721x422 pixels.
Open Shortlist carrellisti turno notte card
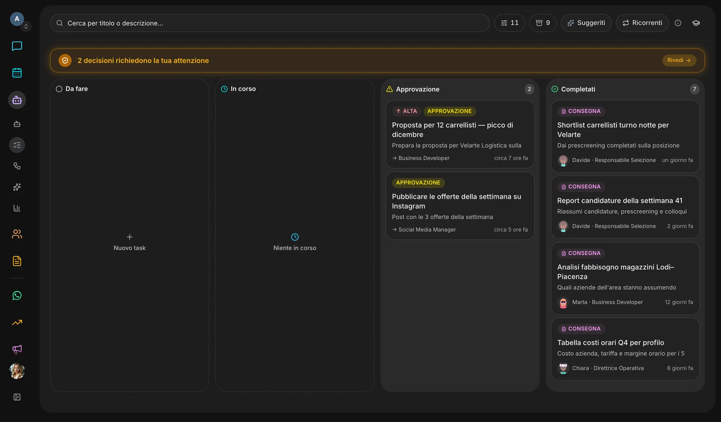(625, 136)
